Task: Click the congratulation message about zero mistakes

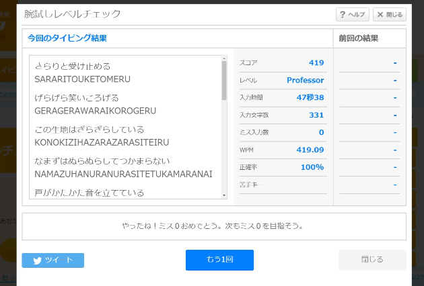Action: pos(213,226)
